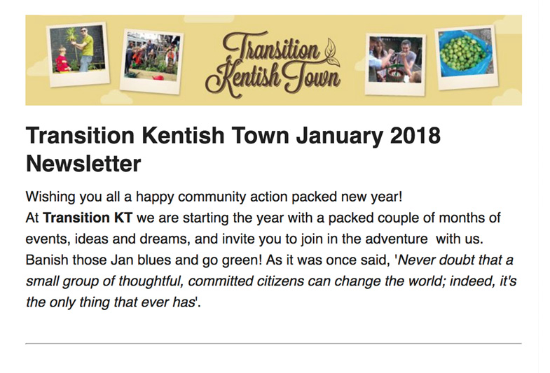Click the cloud in banner's bottom-right corner
The height and width of the screenshot is (373, 550).
[507, 97]
